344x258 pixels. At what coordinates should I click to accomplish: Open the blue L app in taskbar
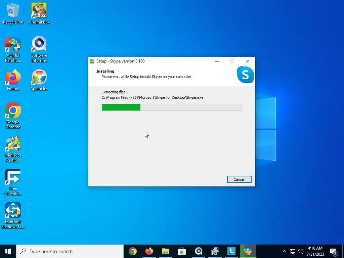click(x=231, y=251)
